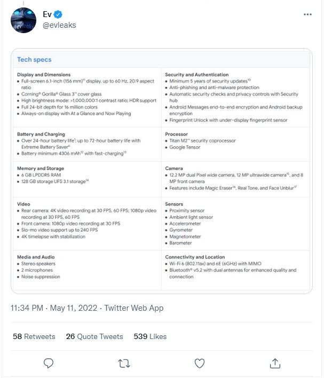This screenshot has height=378, width=324.
Task: Open the share tweet icon
Action: [275, 364]
